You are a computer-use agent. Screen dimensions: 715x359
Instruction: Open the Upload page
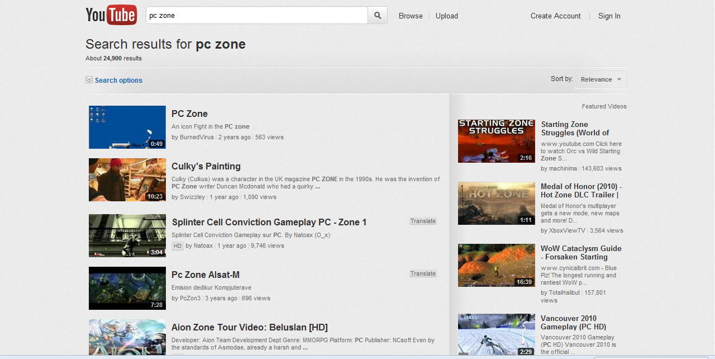click(x=446, y=16)
